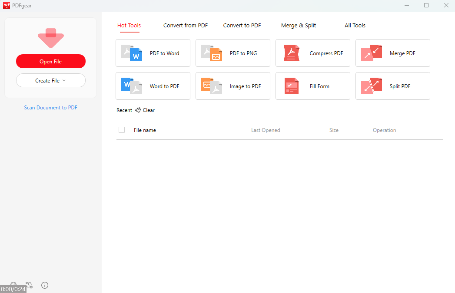Open the Fill Form tool
The width and height of the screenshot is (455, 293).
click(312, 86)
